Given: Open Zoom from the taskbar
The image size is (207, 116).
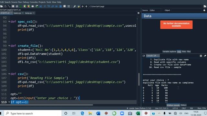Looking at the screenshot, I should pyautogui.click(x=122, y=113).
